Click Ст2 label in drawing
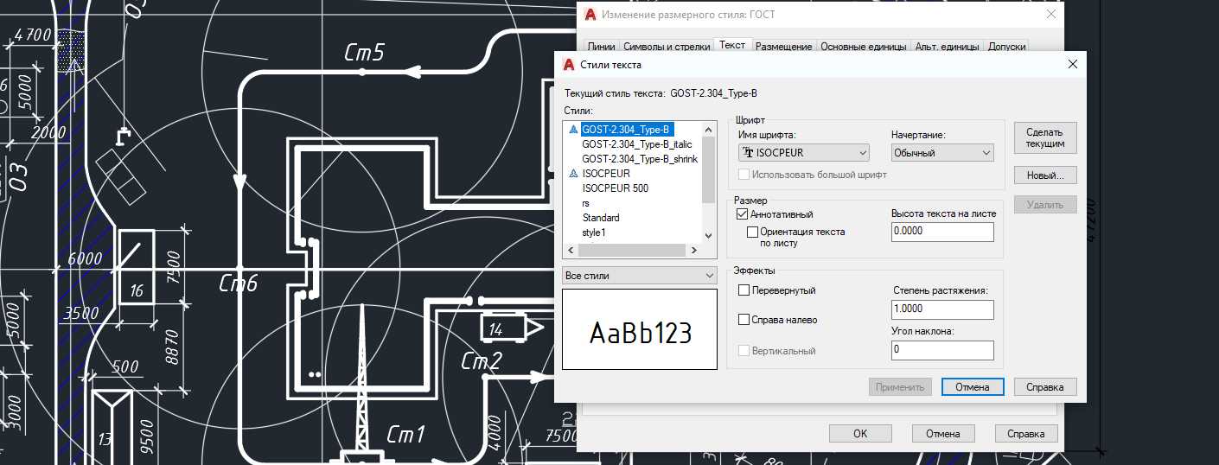The image size is (1219, 465). click(x=482, y=360)
